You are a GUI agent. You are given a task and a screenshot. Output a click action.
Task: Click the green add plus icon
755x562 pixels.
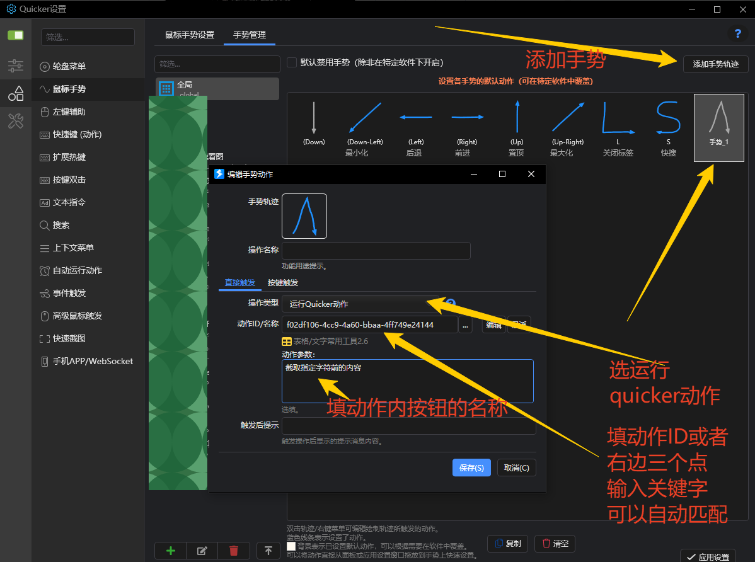171,551
